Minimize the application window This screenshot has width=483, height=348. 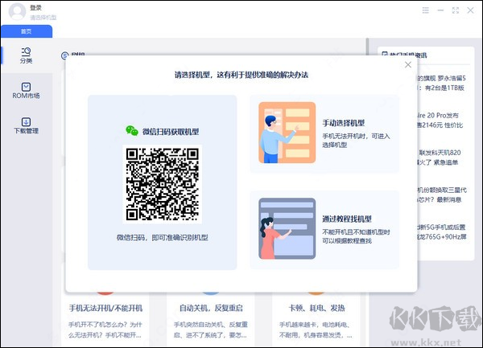coord(440,10)
